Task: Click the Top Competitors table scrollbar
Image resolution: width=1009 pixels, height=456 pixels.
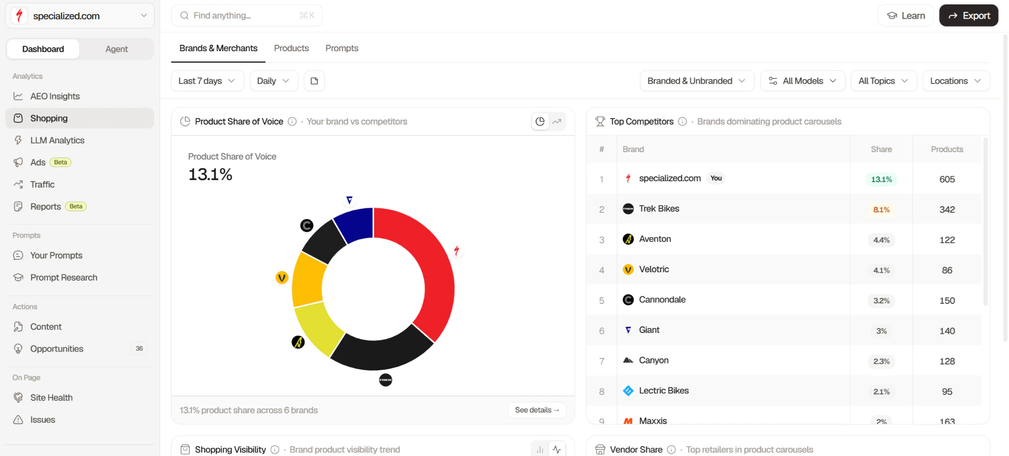Action: click(985, 222)
